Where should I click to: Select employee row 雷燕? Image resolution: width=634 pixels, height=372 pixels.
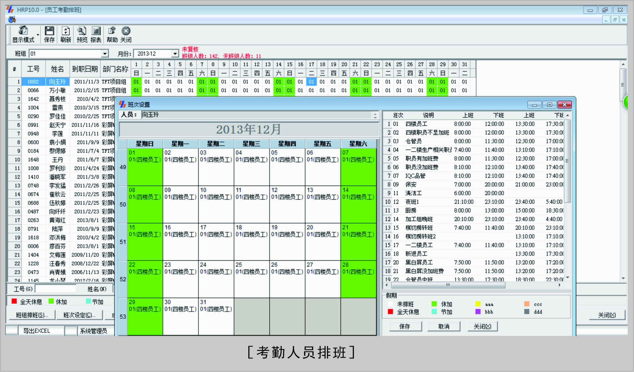[62, 108]
